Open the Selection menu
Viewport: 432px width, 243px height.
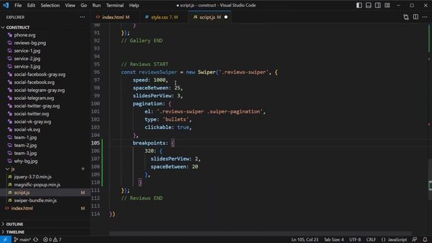tap(50, 5)
